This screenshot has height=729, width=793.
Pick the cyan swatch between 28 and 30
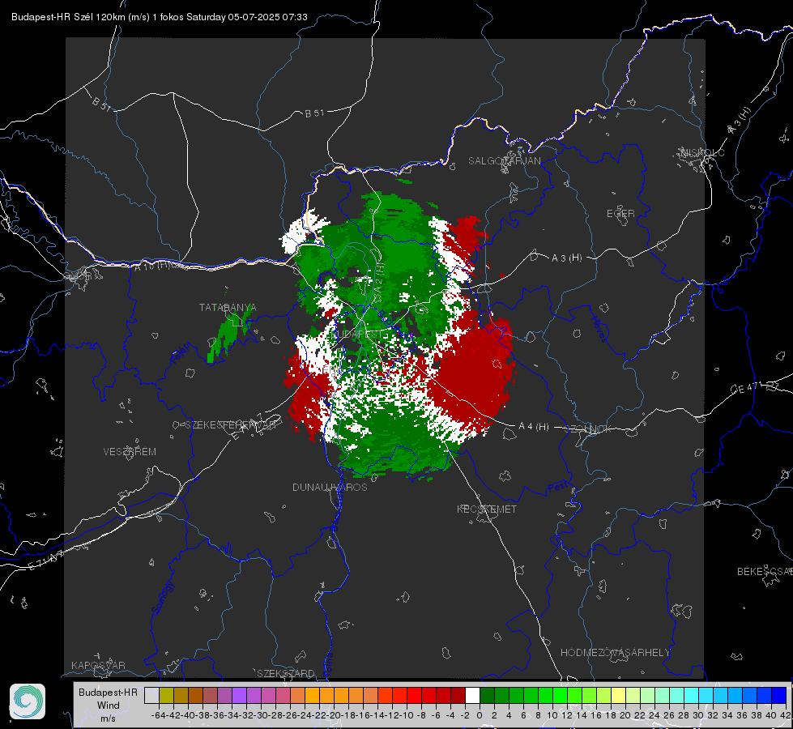click(x=692, y=695)
